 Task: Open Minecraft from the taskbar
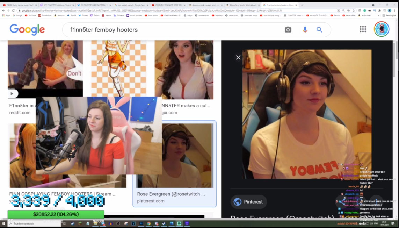[80, 224]
